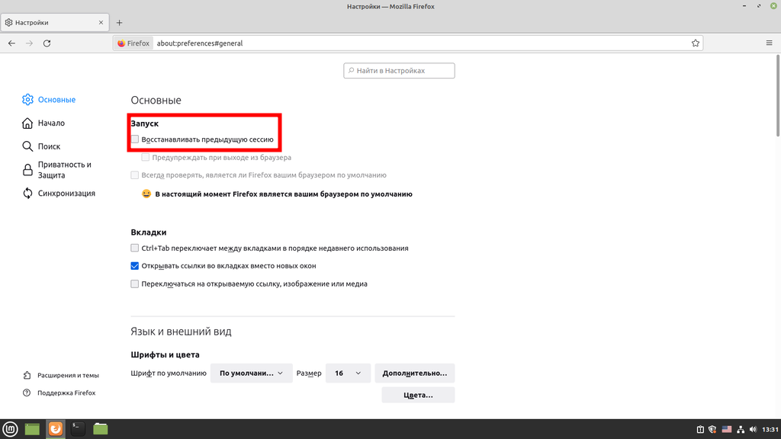
Task: Click the Reload page icon
Action: pos(47,43)
